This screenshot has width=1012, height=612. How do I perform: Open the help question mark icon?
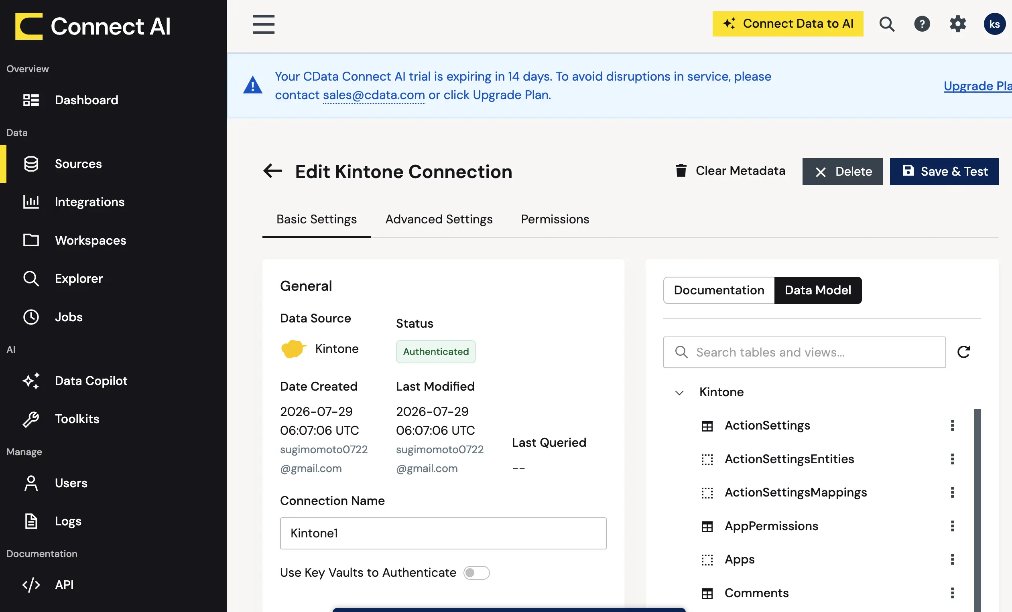922,24
